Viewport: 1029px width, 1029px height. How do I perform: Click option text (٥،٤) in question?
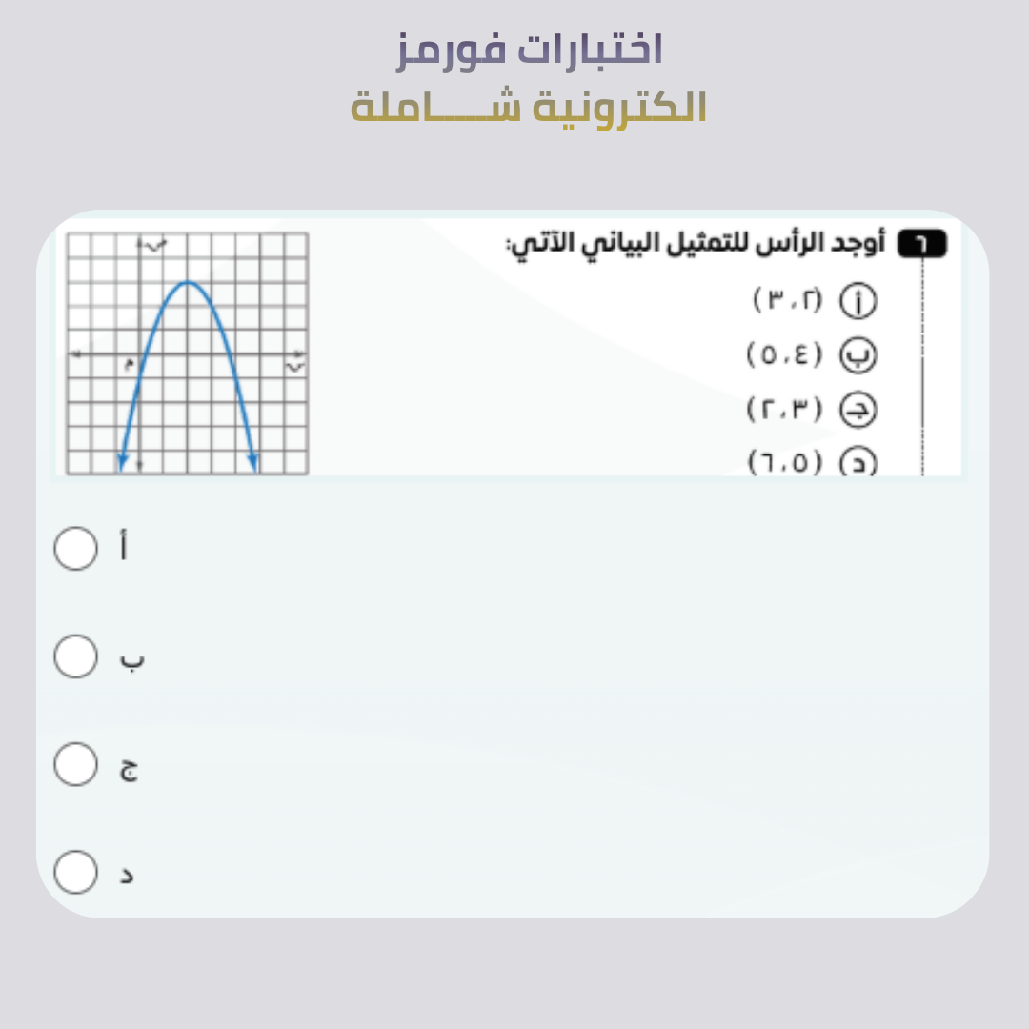tap(784, 355)
